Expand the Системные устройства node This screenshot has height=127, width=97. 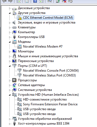coord(10,90)
